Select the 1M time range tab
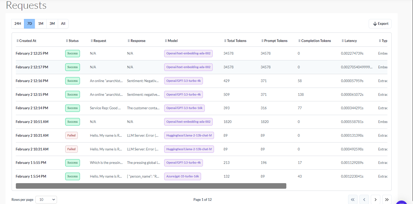413x204 pixels. [41, 24]
